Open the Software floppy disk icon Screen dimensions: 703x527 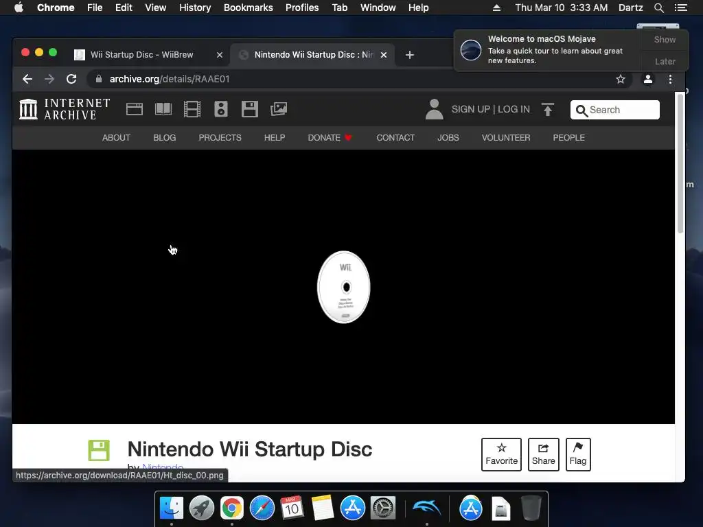point(250,109)
